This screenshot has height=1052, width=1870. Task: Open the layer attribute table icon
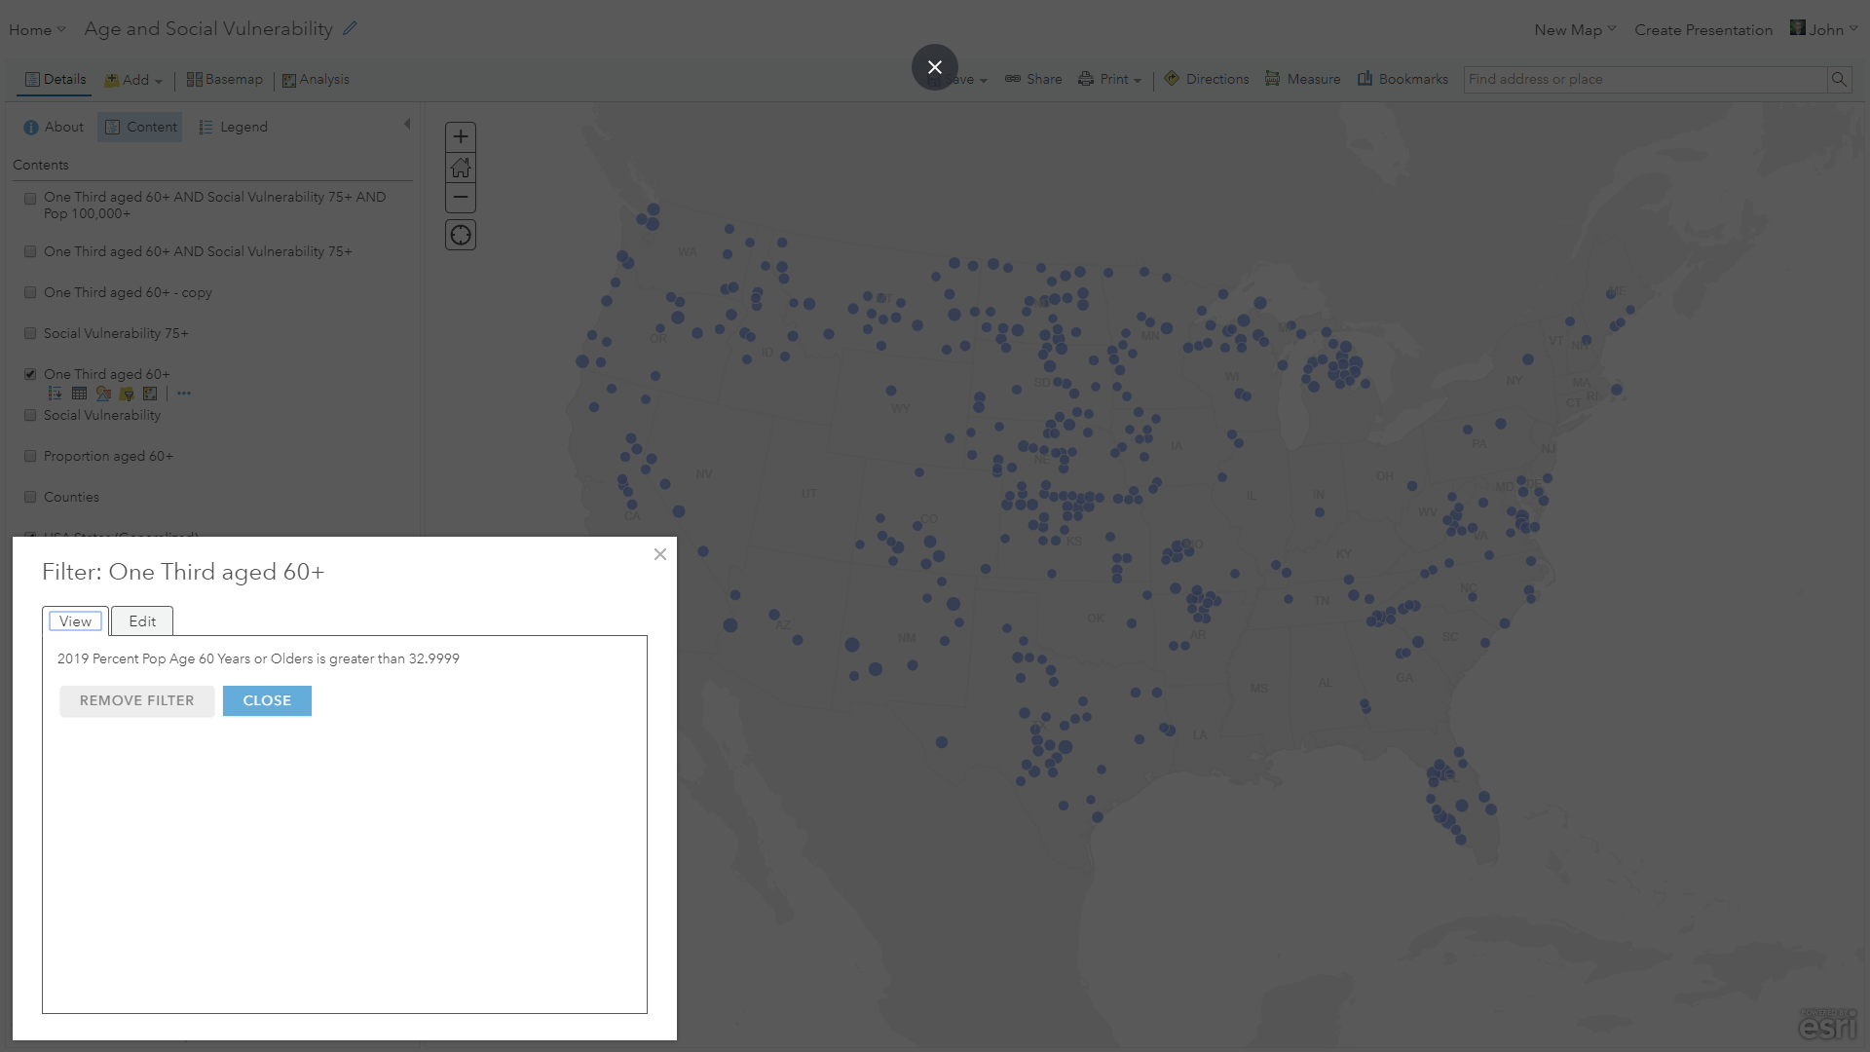[x=79, y=394]
